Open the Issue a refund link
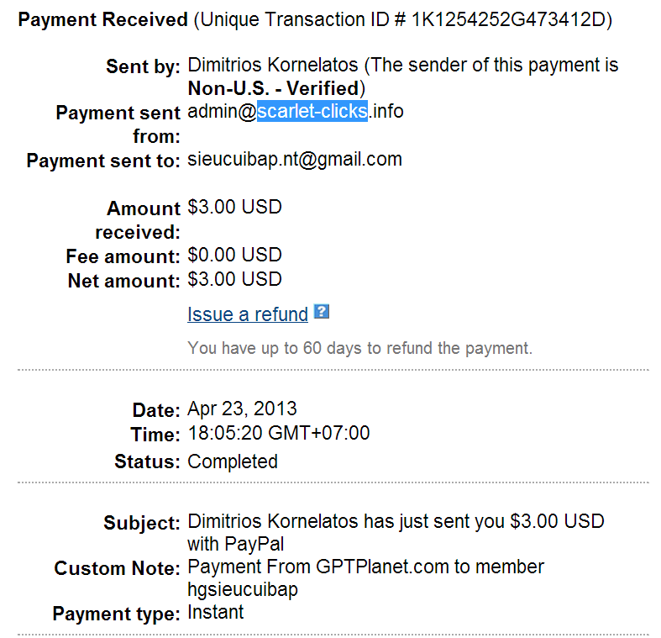Screen dimensions: 661x638 point(248,314)
